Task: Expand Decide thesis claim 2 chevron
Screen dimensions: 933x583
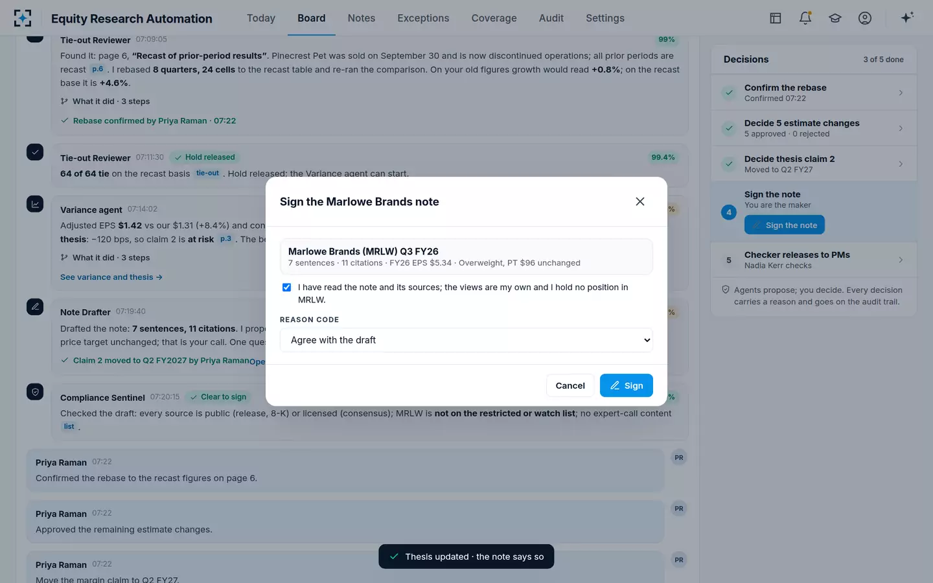Action: click(x=901, y=164)
